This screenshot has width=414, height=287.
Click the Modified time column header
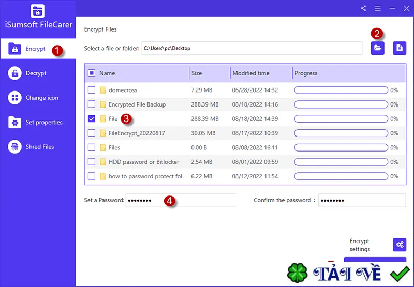(x=251, y=73)
